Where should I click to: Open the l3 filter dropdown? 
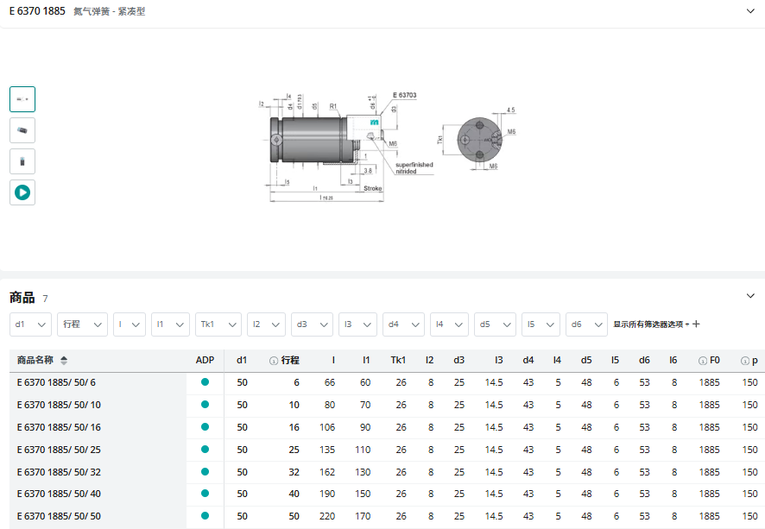pos(357,324)
